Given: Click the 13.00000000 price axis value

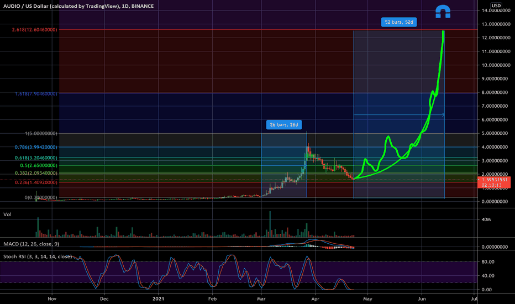Looking at the screenshot, I should coord(496,24).
